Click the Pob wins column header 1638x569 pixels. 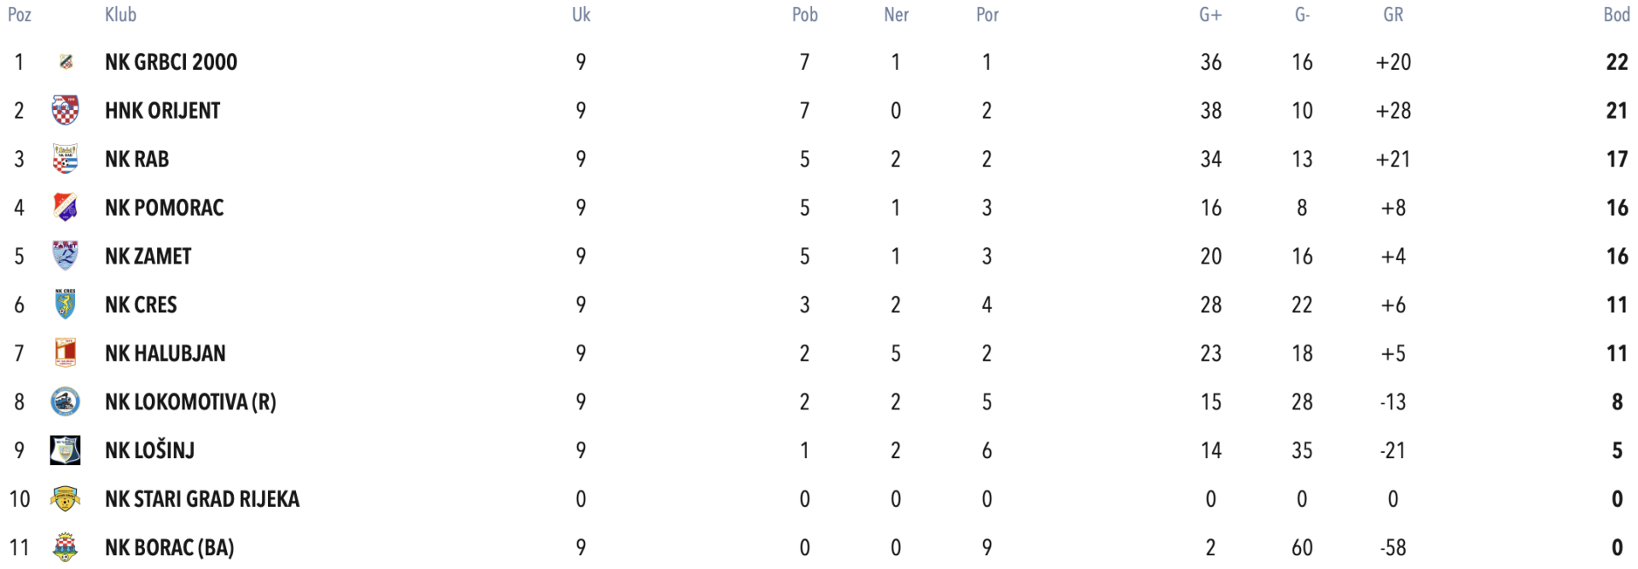click(804, 15)
